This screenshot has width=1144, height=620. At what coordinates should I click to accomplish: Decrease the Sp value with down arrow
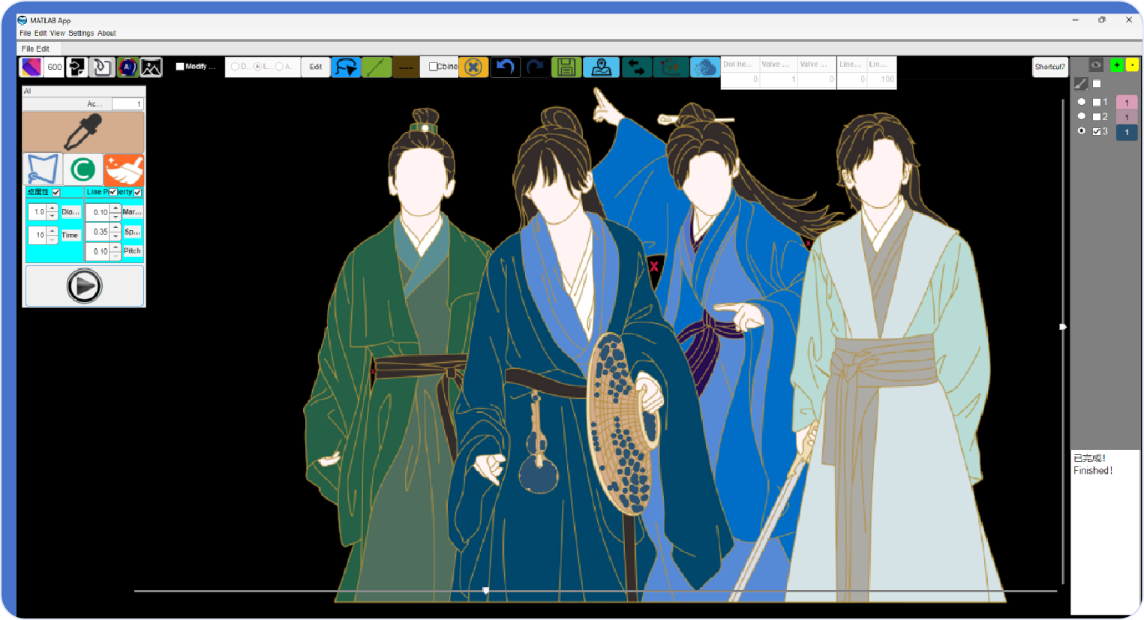click(116, 235)
